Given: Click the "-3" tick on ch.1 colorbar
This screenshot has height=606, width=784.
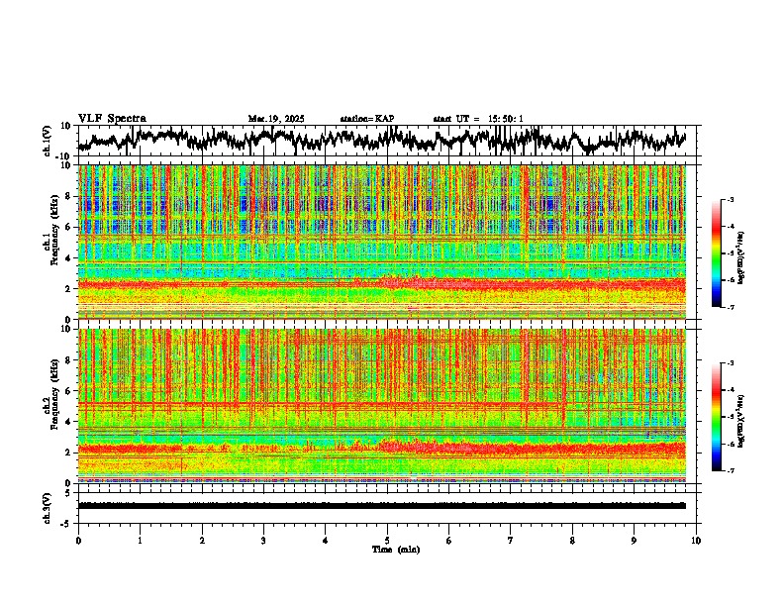Looking at the screenshot, I should click(x=730, y=199).
